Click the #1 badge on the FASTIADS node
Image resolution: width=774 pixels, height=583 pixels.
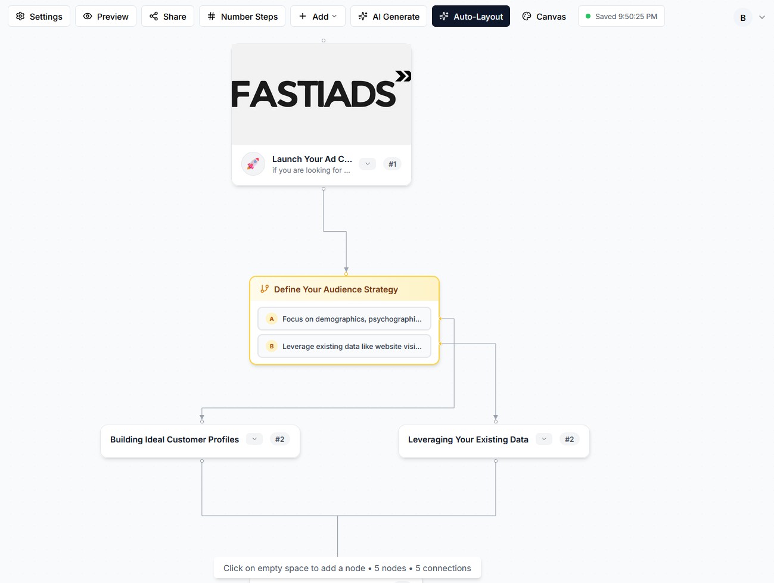(x=392, y=164)
